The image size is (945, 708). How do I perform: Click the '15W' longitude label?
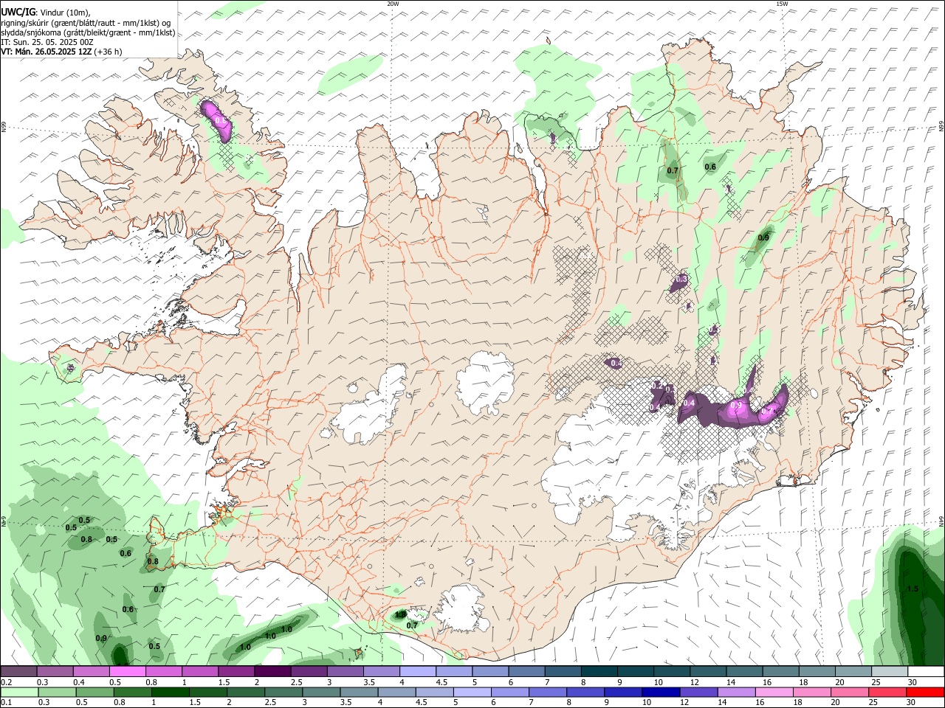pos(781,3)
